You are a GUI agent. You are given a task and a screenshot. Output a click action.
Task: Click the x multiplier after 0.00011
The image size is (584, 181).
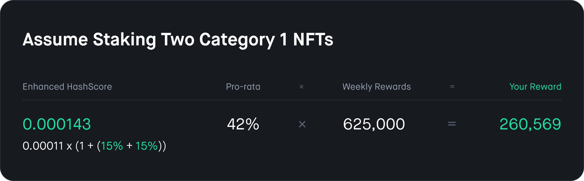(x=69, y=147)
